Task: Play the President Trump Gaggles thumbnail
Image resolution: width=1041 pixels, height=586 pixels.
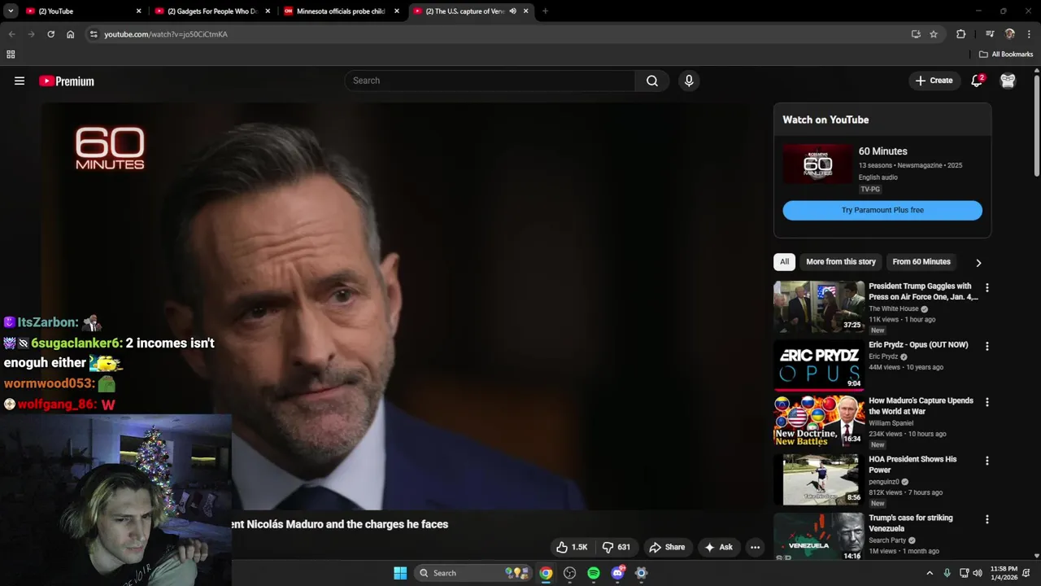Action: [x=819, y=307]
